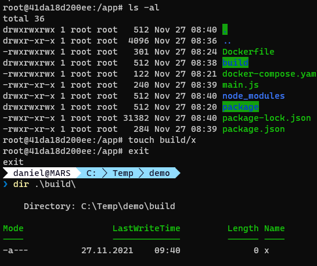Click the dir .\build\ command text
This screenshot has width=317, height=266.
tap(45, 184)
